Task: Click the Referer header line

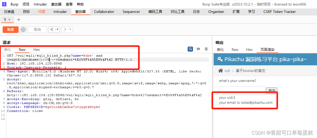Action: 104,93
